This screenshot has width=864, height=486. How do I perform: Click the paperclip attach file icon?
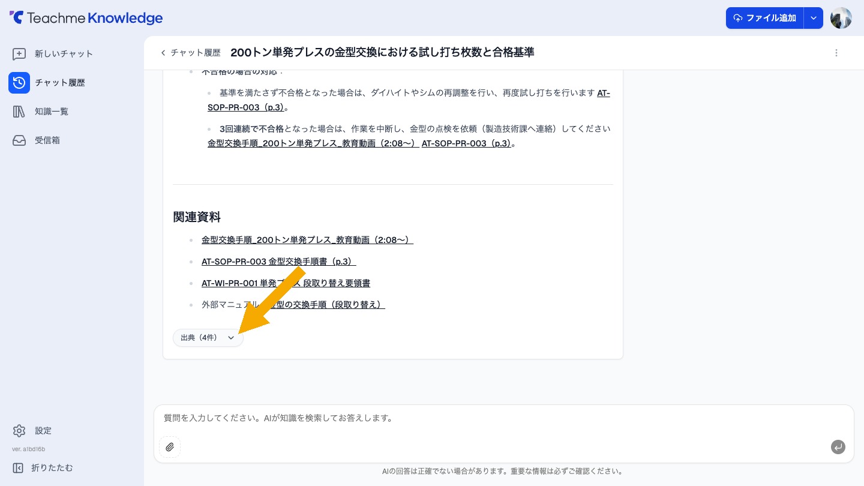coord(170,447)
